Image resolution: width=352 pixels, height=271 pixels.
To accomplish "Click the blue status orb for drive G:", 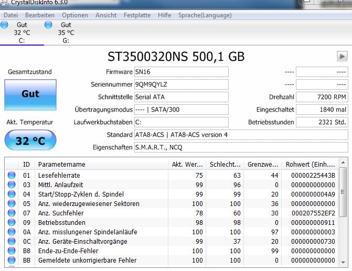I will point(48,25).
